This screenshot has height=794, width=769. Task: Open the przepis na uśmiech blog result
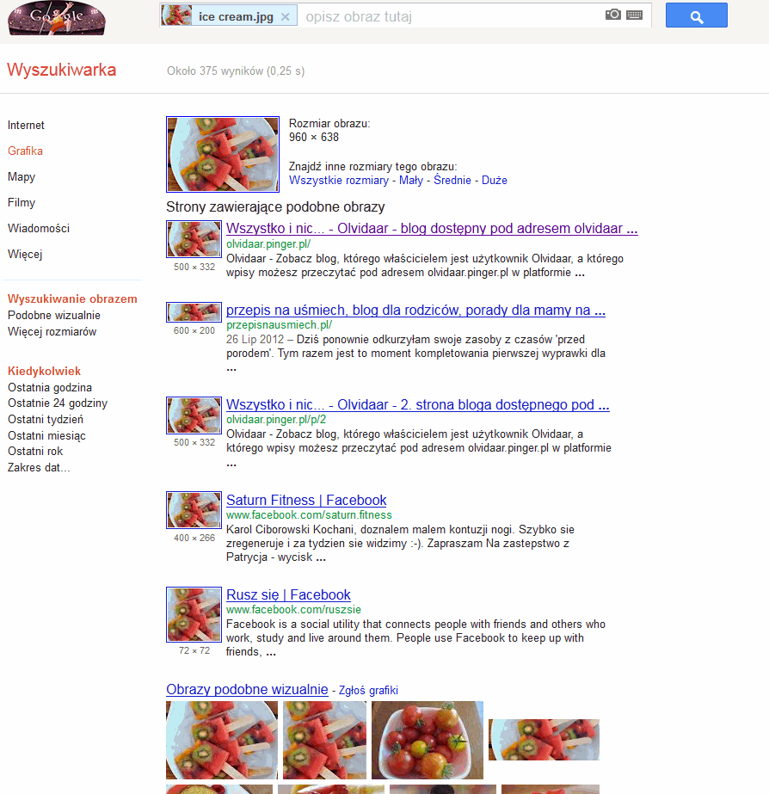tap(415, 310)
